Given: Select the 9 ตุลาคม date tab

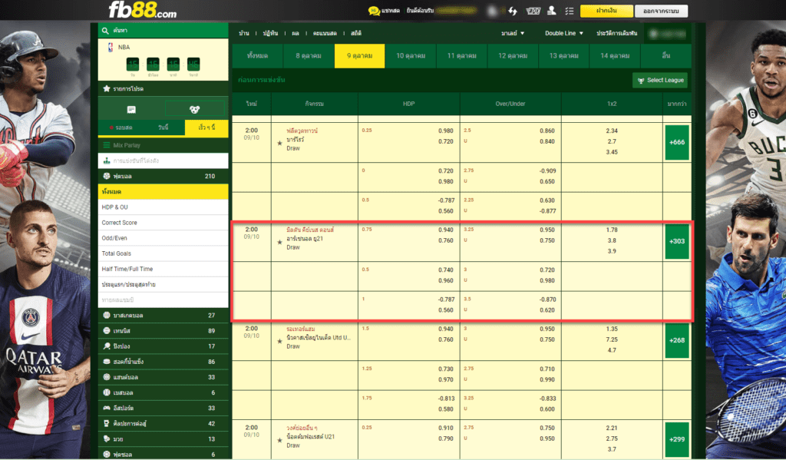Looking at the screenshot, I should click(359, 56).
